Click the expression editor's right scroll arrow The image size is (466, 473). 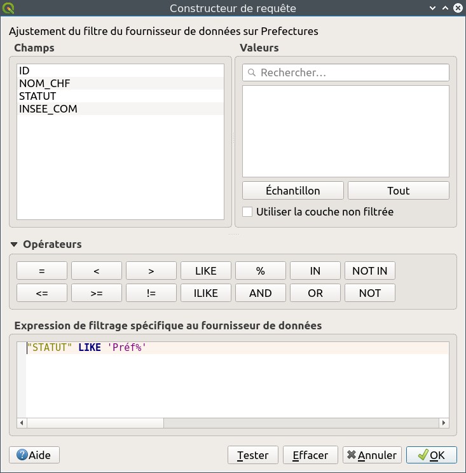click(x=444, y=423)
